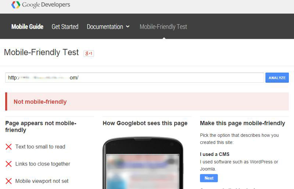
Task: Click the Next button under I used a CMS
Action: click(209, 178)
